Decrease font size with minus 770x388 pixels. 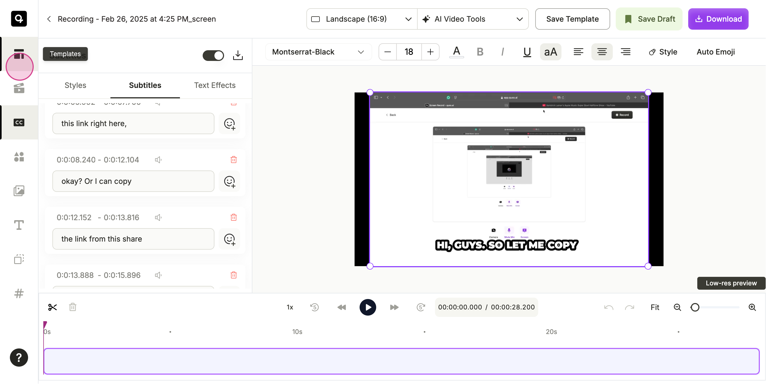[387, 52]
